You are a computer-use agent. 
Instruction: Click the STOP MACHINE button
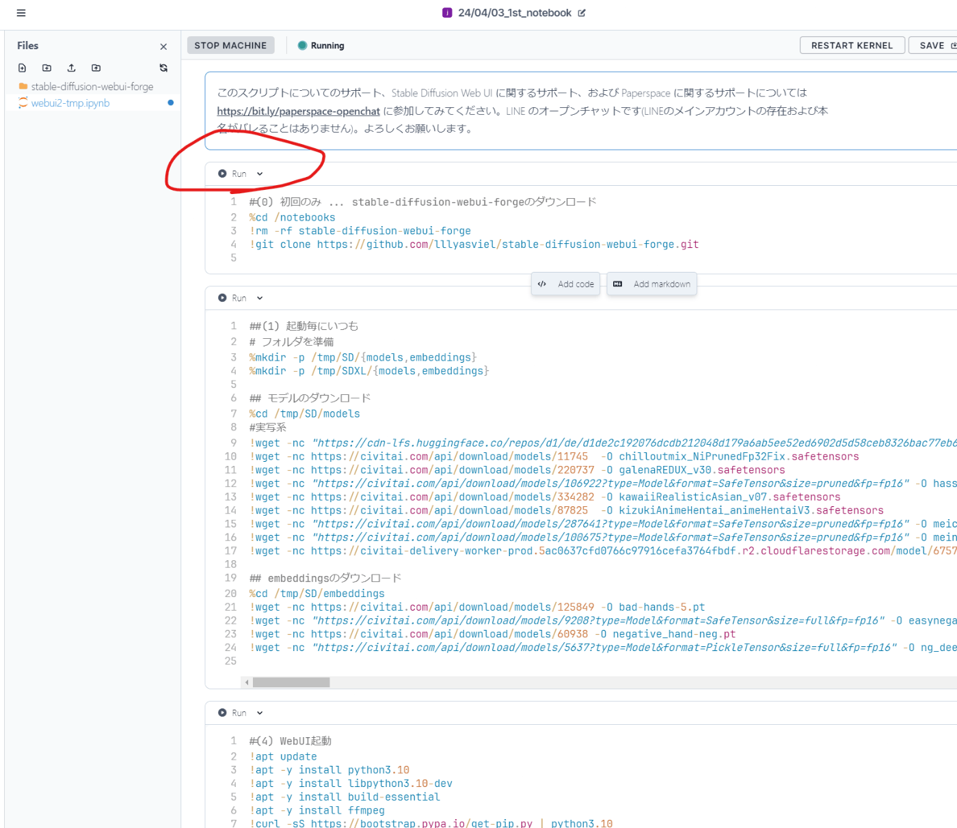point(230,45)
